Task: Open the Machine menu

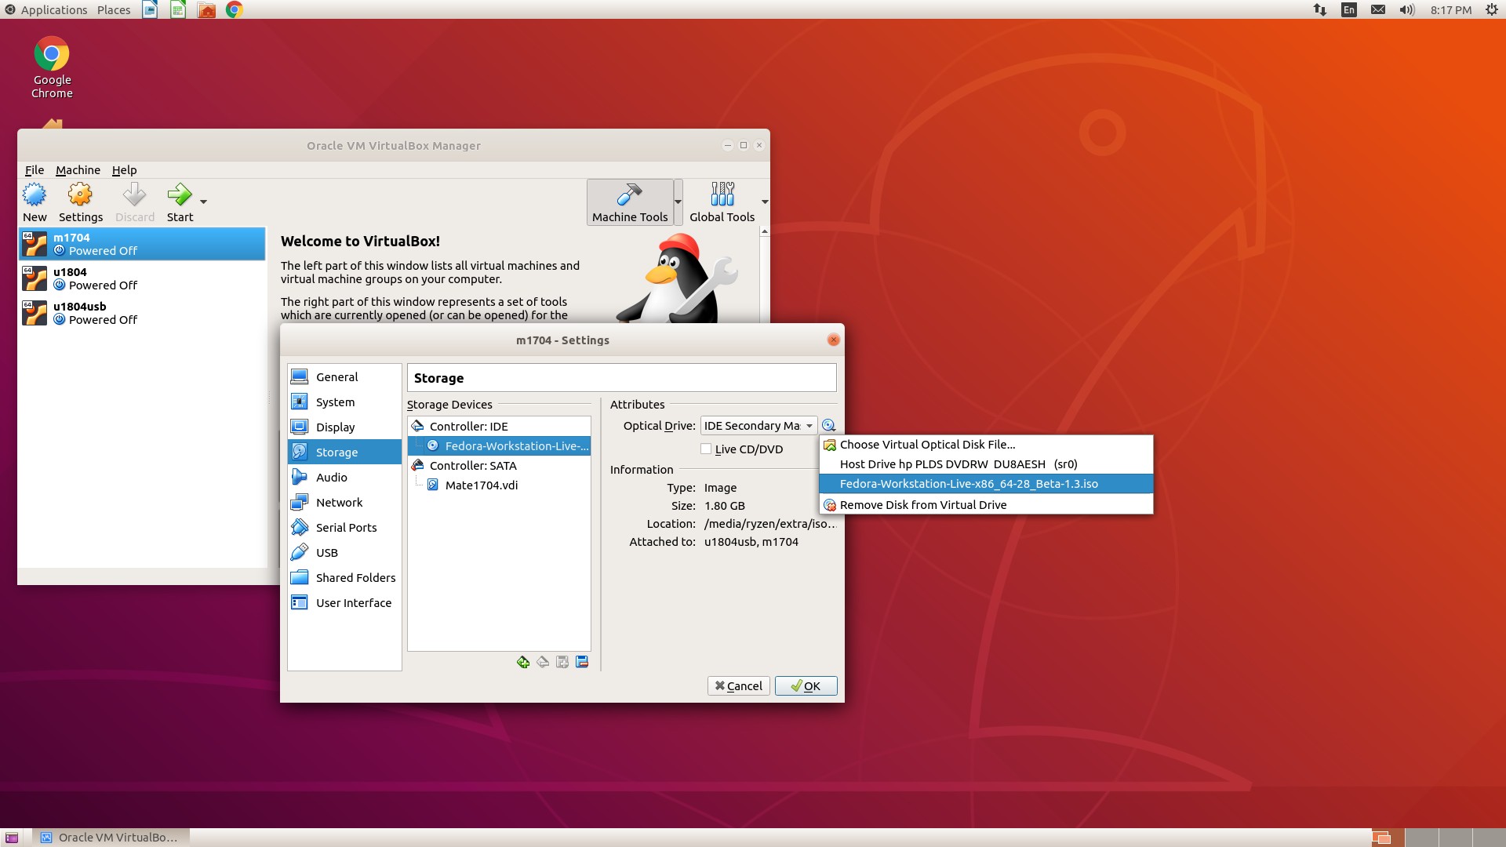Action: pos(78,170)
